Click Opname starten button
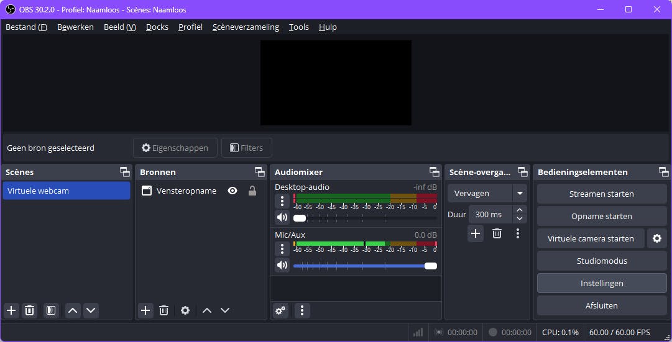Viewport: 672px width, 342px height. coord(602,217)
